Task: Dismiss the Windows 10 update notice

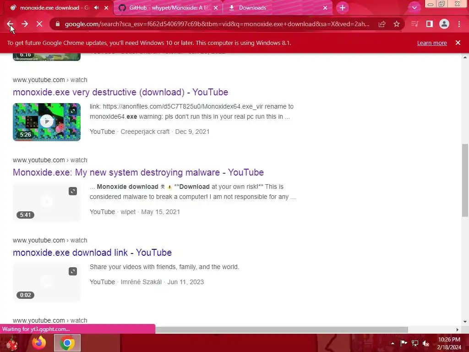Action: click(458, 43)
